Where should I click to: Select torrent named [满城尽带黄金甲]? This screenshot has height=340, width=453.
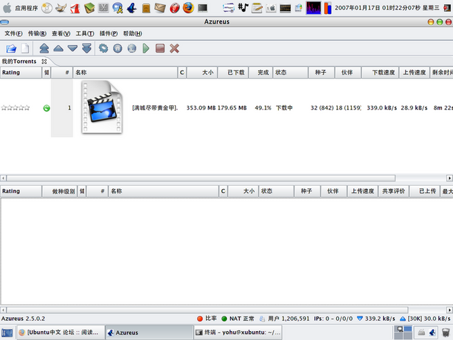pyautogui.click(x=155, y=108)
